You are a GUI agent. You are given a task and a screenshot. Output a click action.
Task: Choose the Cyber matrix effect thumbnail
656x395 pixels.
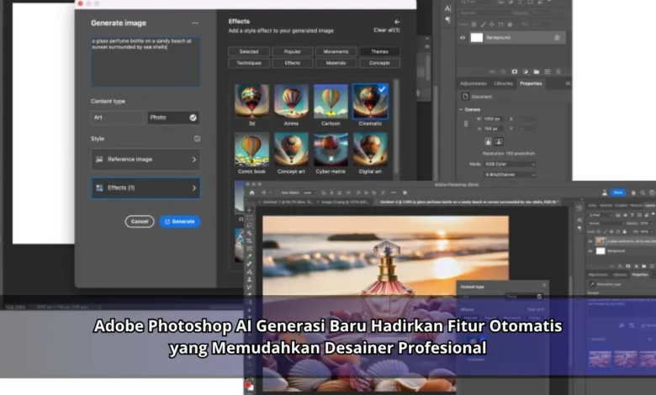pos(331,150)
